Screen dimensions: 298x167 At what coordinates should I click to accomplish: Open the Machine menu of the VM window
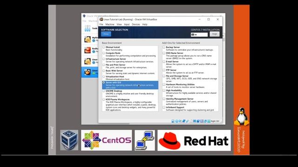click(x=110, y=25)
